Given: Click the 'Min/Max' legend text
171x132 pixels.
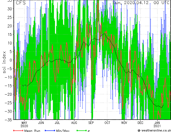Looking at the screenshot, I should [63, 131].
